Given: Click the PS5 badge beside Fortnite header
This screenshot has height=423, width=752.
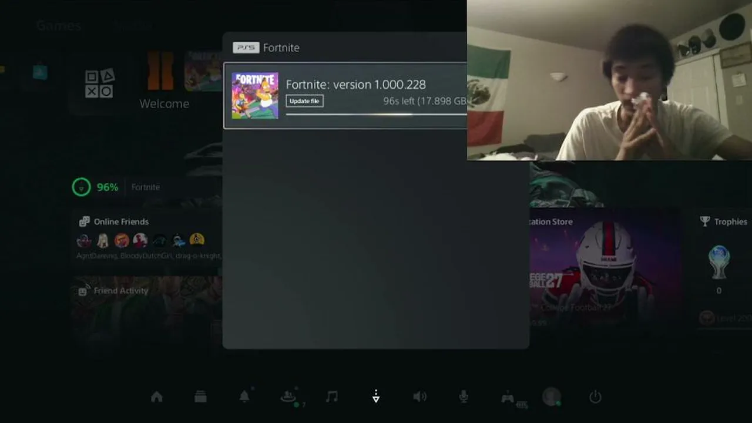Looking at the screenshot, I should pyautogui.click(x=246, y=48).
